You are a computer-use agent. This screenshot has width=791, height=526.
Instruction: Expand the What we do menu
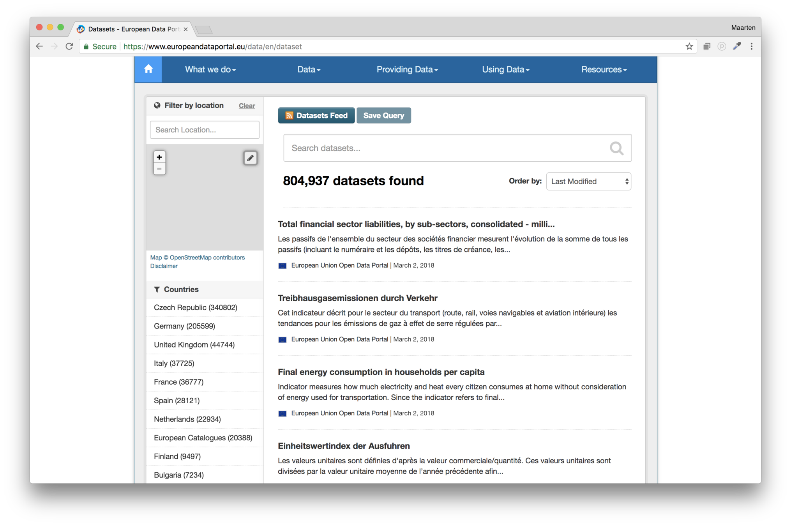point(210,70)
